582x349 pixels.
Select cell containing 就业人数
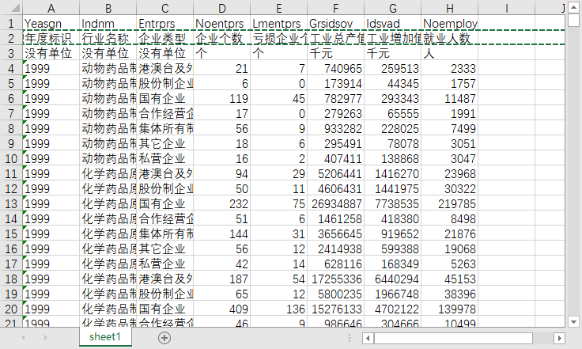click(x=449, y=38)
